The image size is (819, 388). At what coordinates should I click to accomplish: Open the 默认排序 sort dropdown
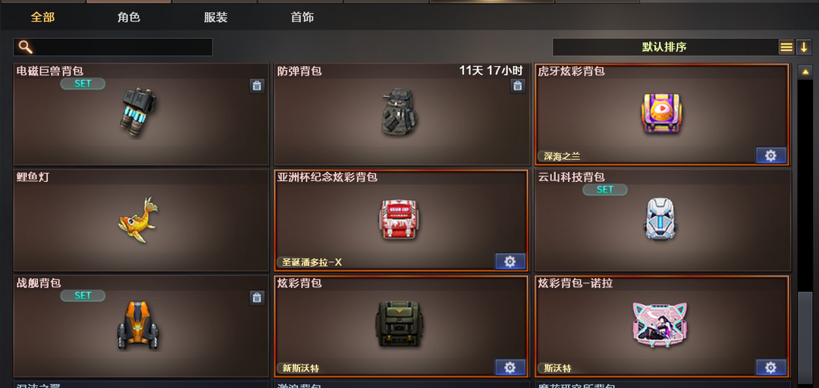(664, 47)
